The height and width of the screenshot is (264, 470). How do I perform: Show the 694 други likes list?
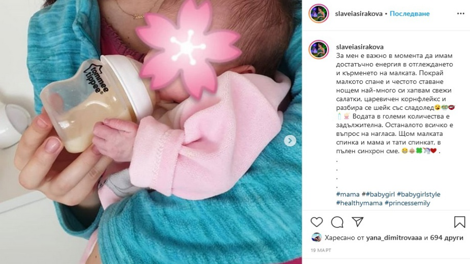[447, 238]
